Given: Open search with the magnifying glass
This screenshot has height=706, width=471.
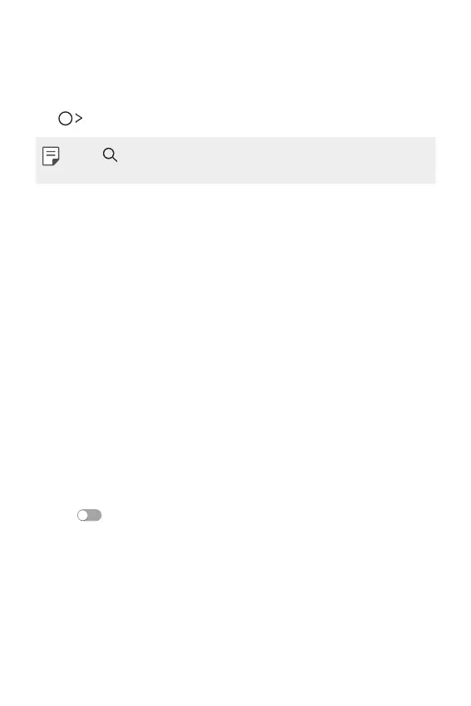Looking at the screenshot, I should coord(110,154).
